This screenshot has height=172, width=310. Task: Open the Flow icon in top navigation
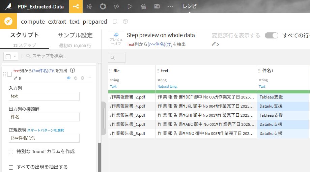click(x=76, y=6)
